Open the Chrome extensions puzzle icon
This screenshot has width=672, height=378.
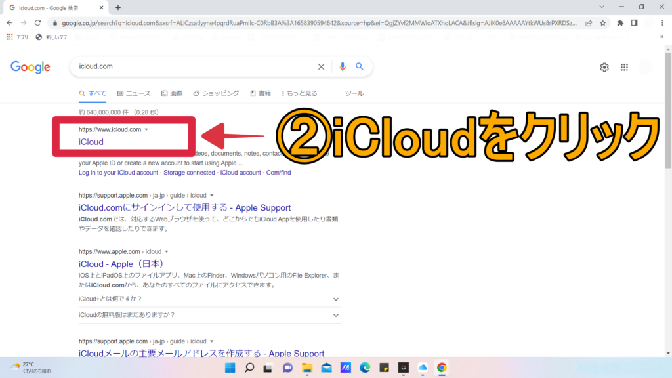620,23
